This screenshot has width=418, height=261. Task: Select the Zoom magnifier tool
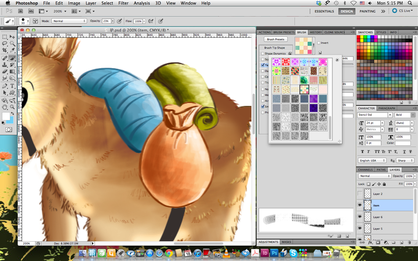tap(12, 107)
